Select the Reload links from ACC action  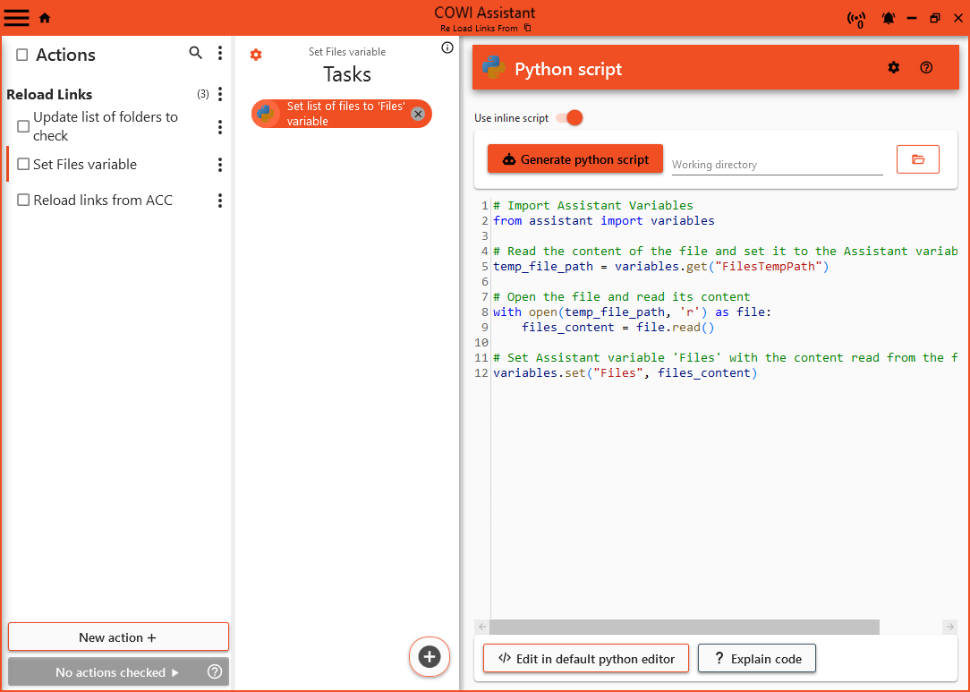coord(103,201)
